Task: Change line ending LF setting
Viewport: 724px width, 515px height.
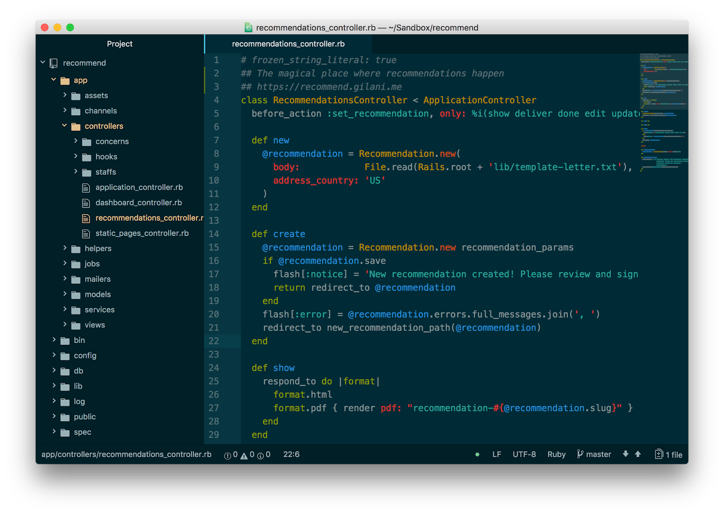Action: [x=496, y=454]
